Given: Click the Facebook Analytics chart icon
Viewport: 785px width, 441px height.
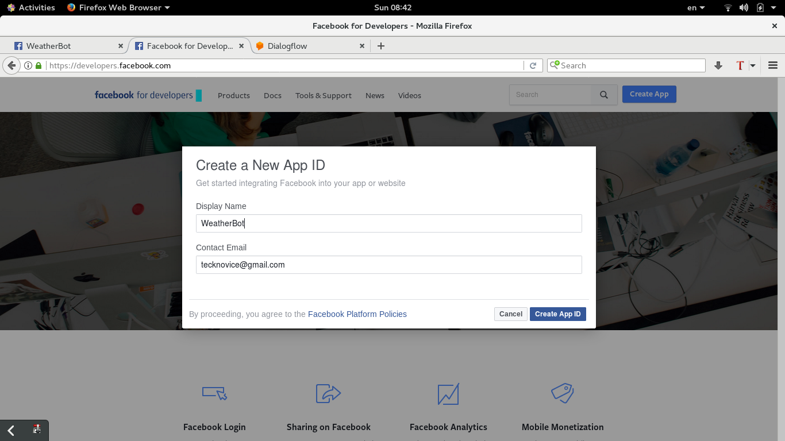Looking at the screenshot, I should (448, 394).
